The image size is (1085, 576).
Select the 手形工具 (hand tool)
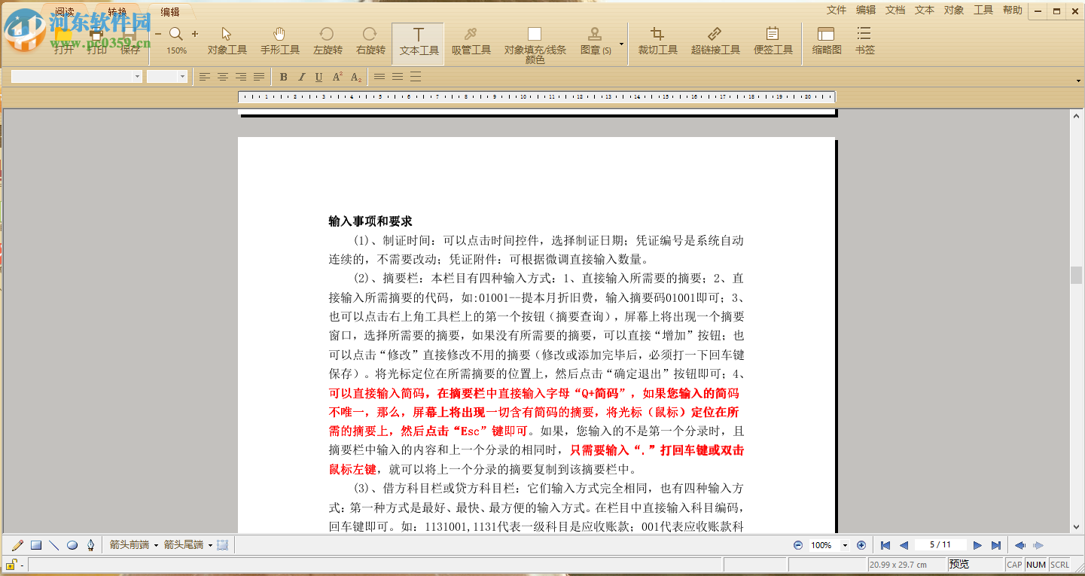tap(279, 43)
